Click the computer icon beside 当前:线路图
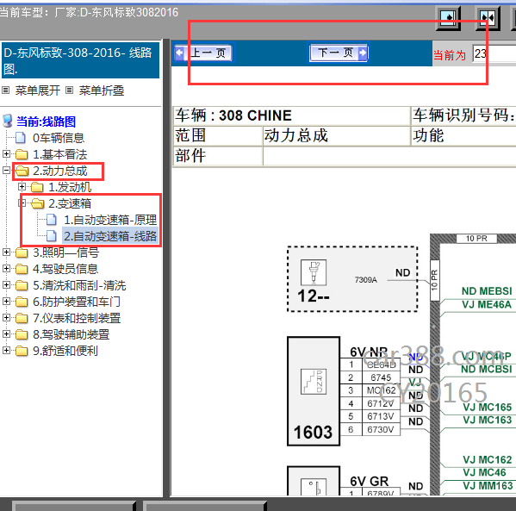516x511 pixels. point(8,121)
